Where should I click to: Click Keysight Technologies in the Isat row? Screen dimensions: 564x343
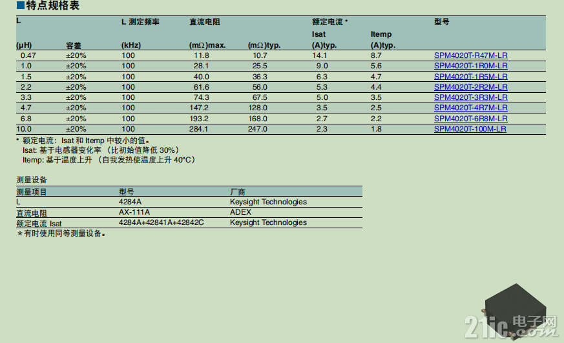pos(268,223)
